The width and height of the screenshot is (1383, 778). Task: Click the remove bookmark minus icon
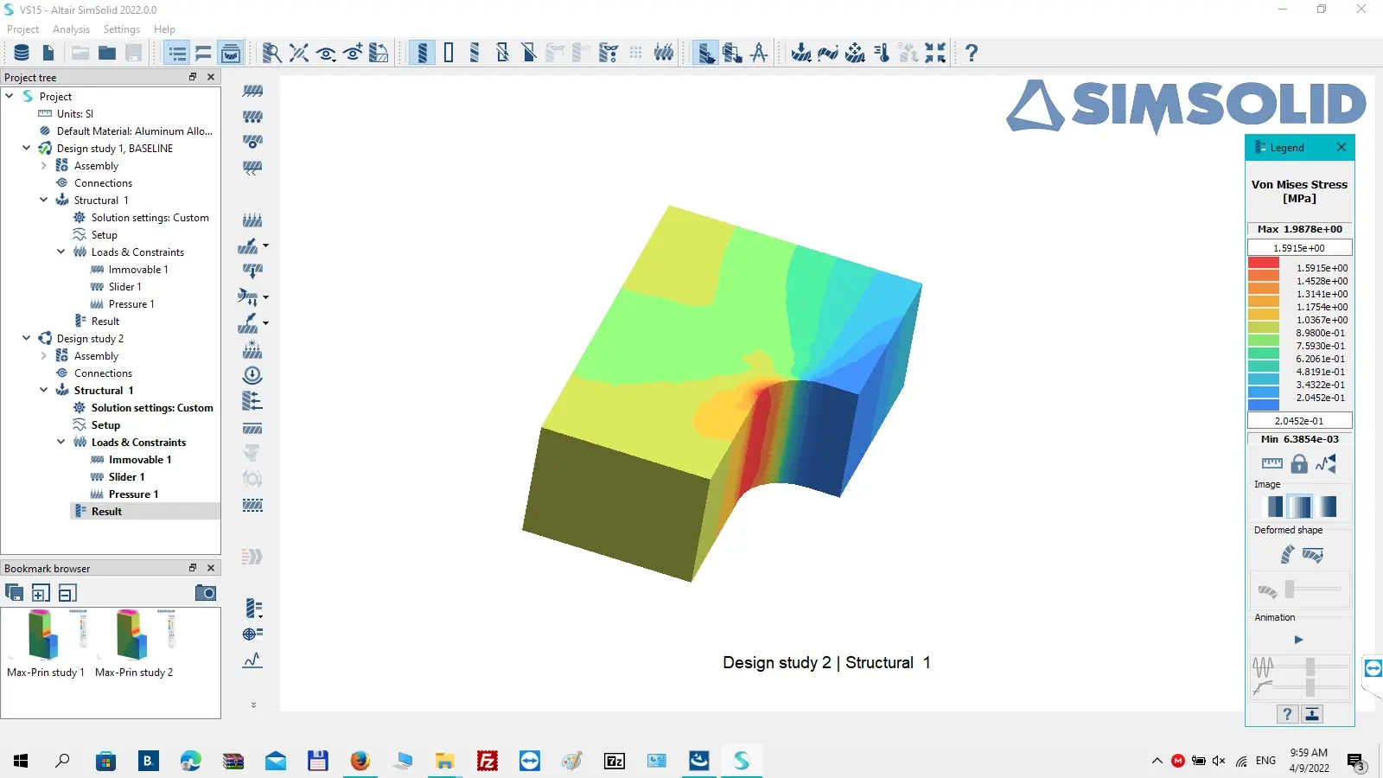[67, 593]
